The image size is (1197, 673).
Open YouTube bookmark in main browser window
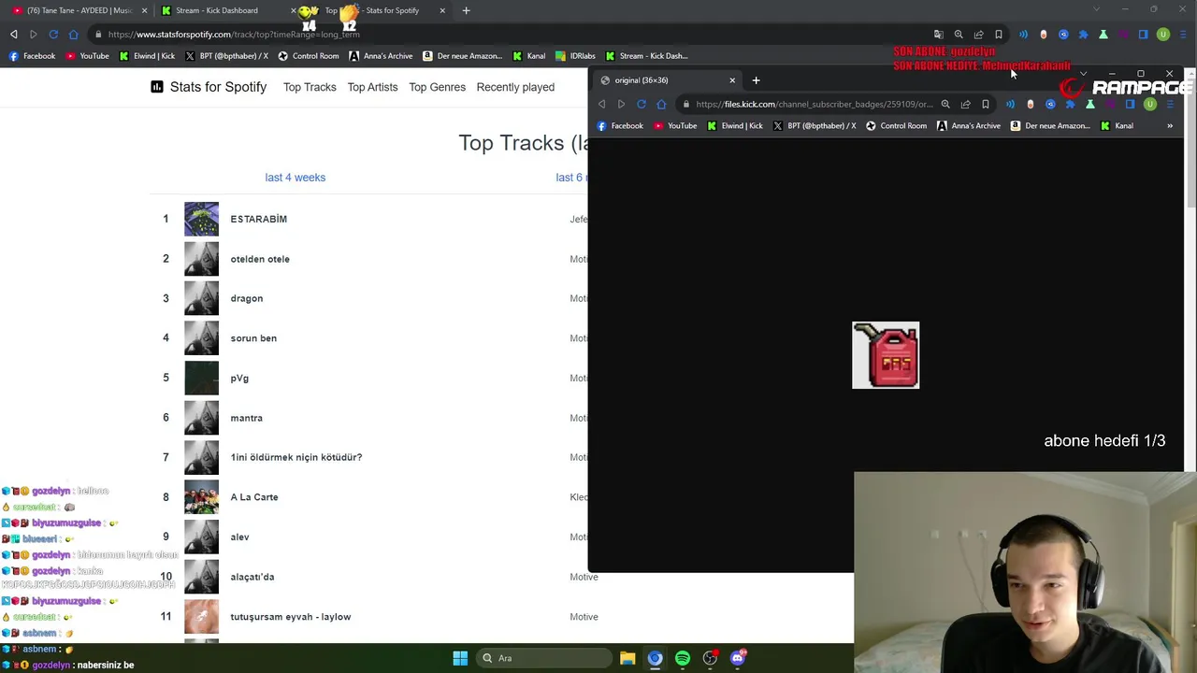pos(87,56)
